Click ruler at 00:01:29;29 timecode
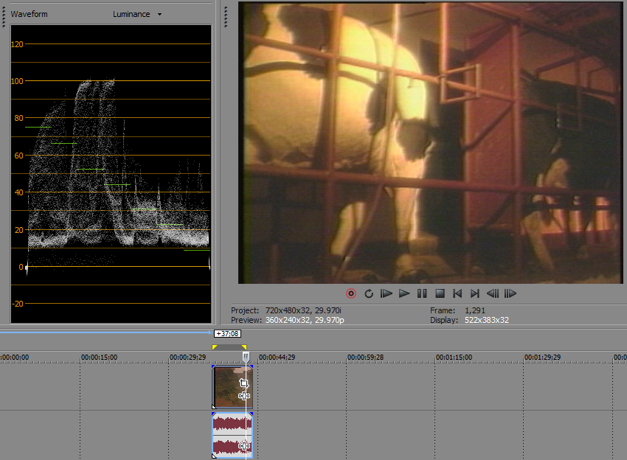Viewport: 627px width, 460px height. [543, 357]
